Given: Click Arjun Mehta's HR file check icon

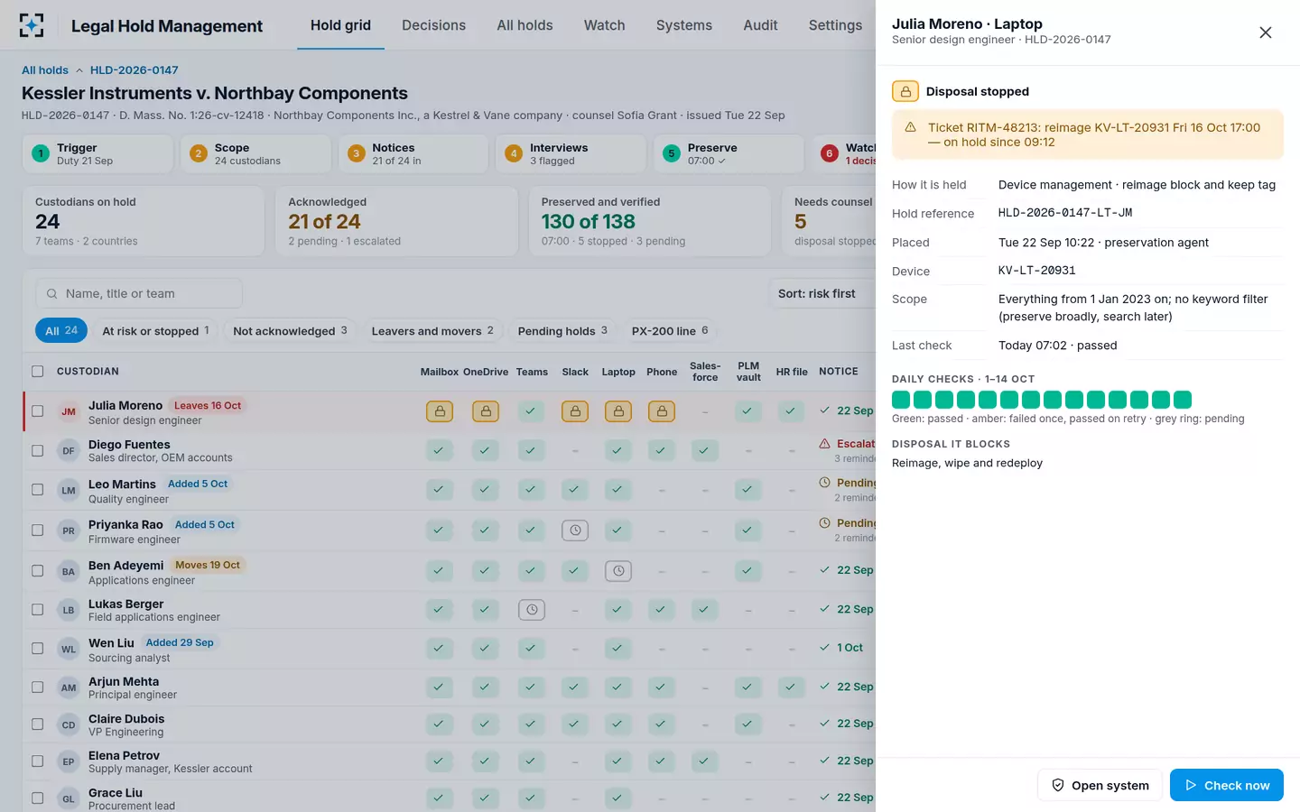Looking at the screenshot, I should (790, 687).
